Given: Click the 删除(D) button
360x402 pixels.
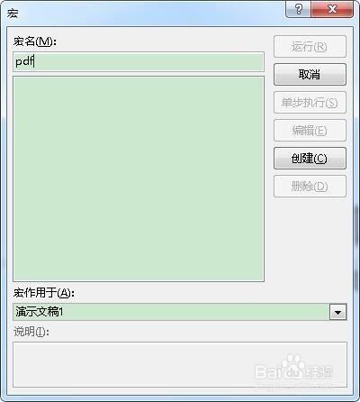Looking at the screenshot, I should point(310,187).
